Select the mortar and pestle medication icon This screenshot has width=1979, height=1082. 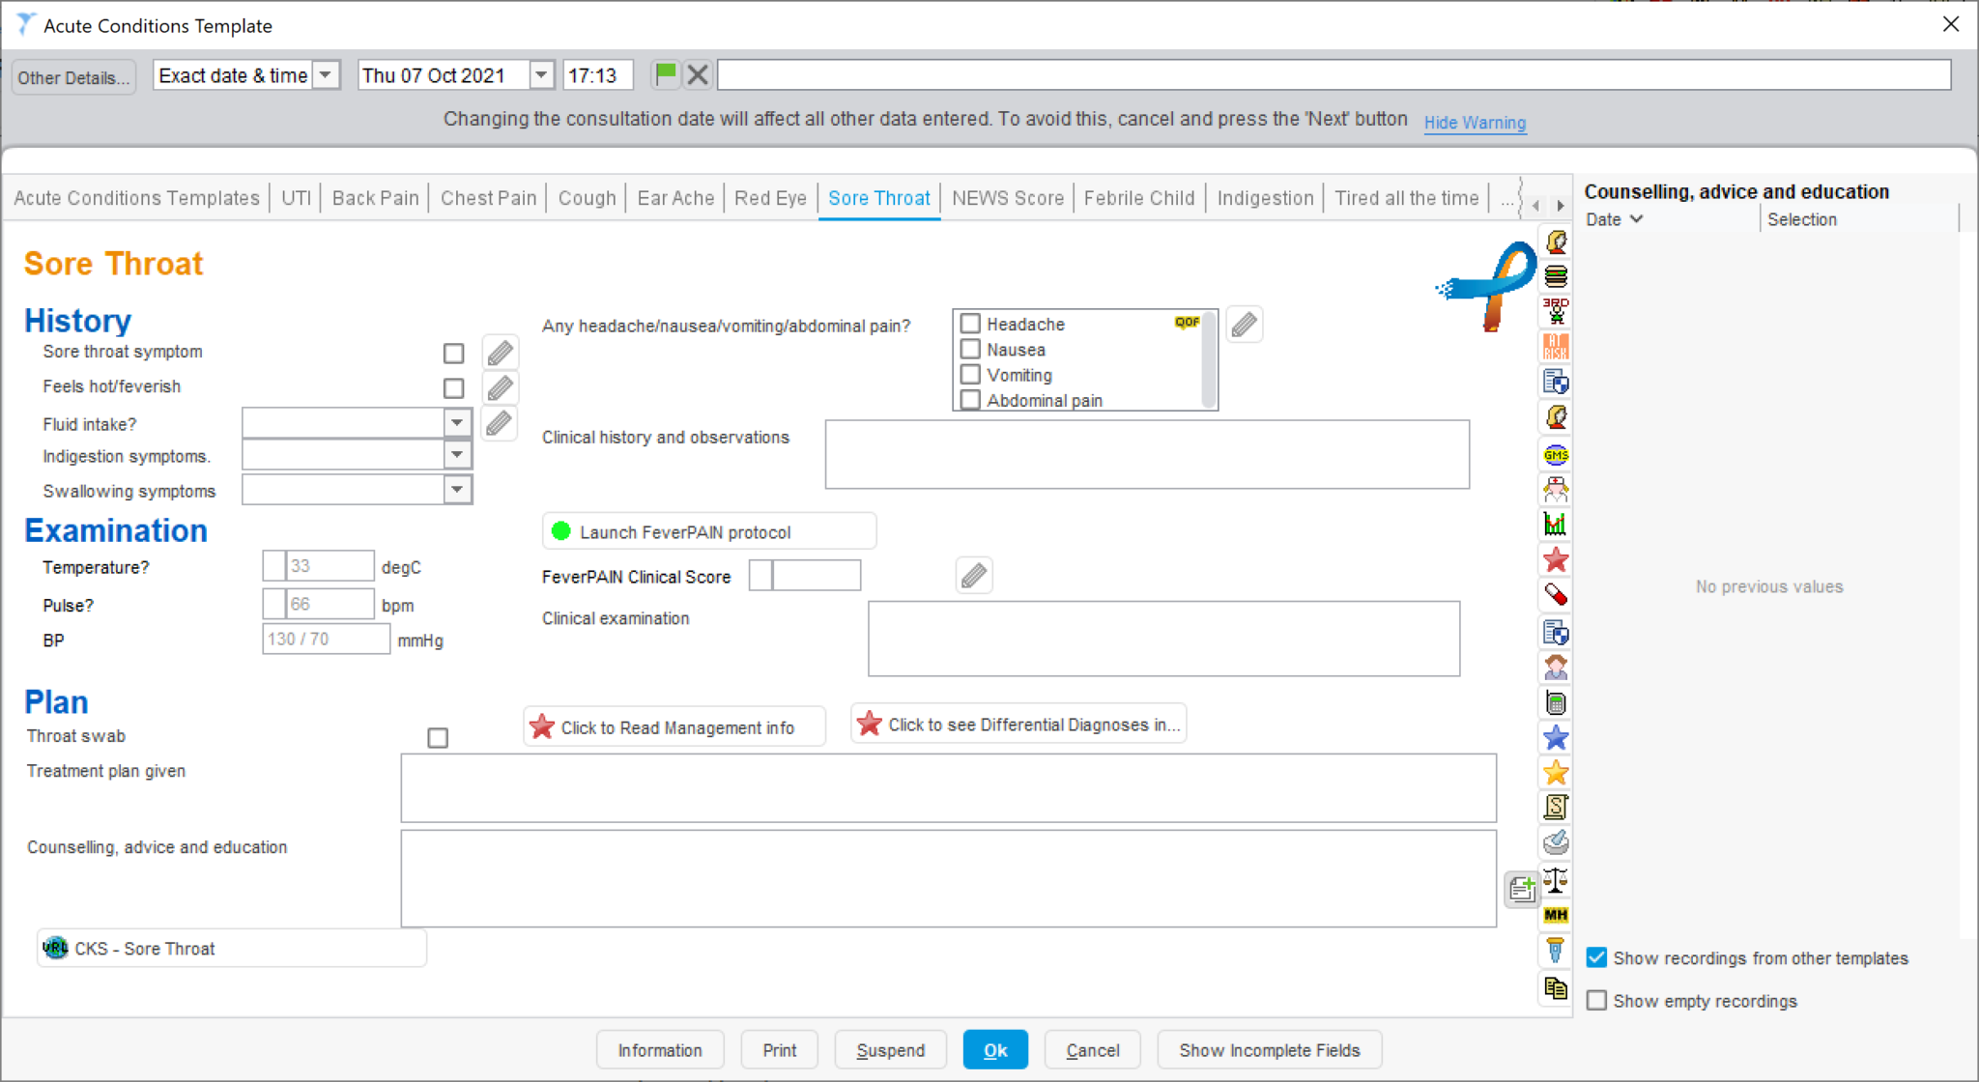pyautogui.click(x=1556, y=842)
